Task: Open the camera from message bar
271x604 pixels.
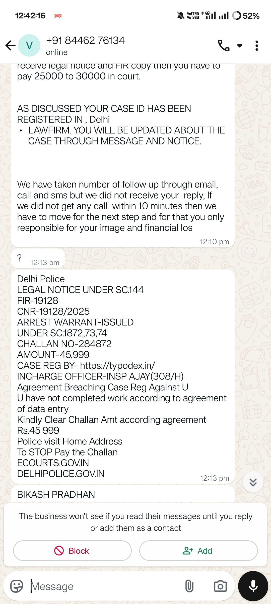Action: [x=220, y=586]
